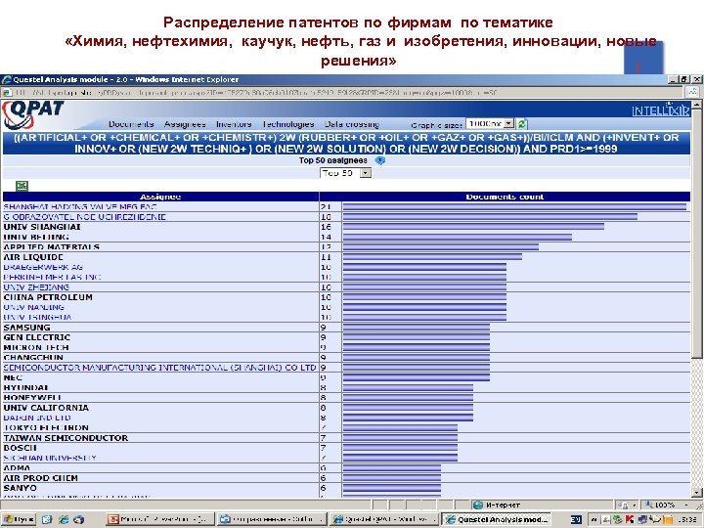
Task: Select APPLIED MATERIALS row
Action: [x=346, y=247]
